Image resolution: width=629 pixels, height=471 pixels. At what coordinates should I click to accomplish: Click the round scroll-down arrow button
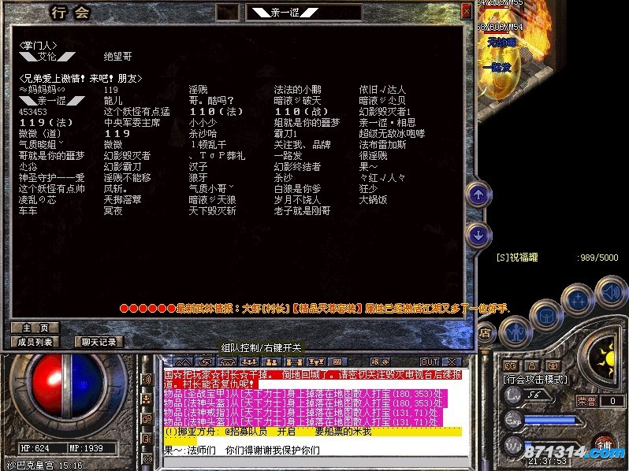click(x=478, y=234)
